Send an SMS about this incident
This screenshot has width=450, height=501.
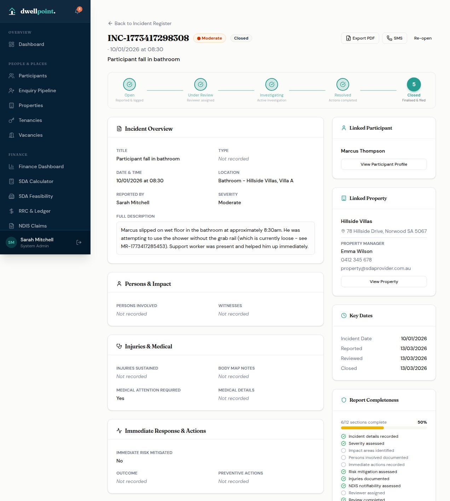[x=394, y=38]
